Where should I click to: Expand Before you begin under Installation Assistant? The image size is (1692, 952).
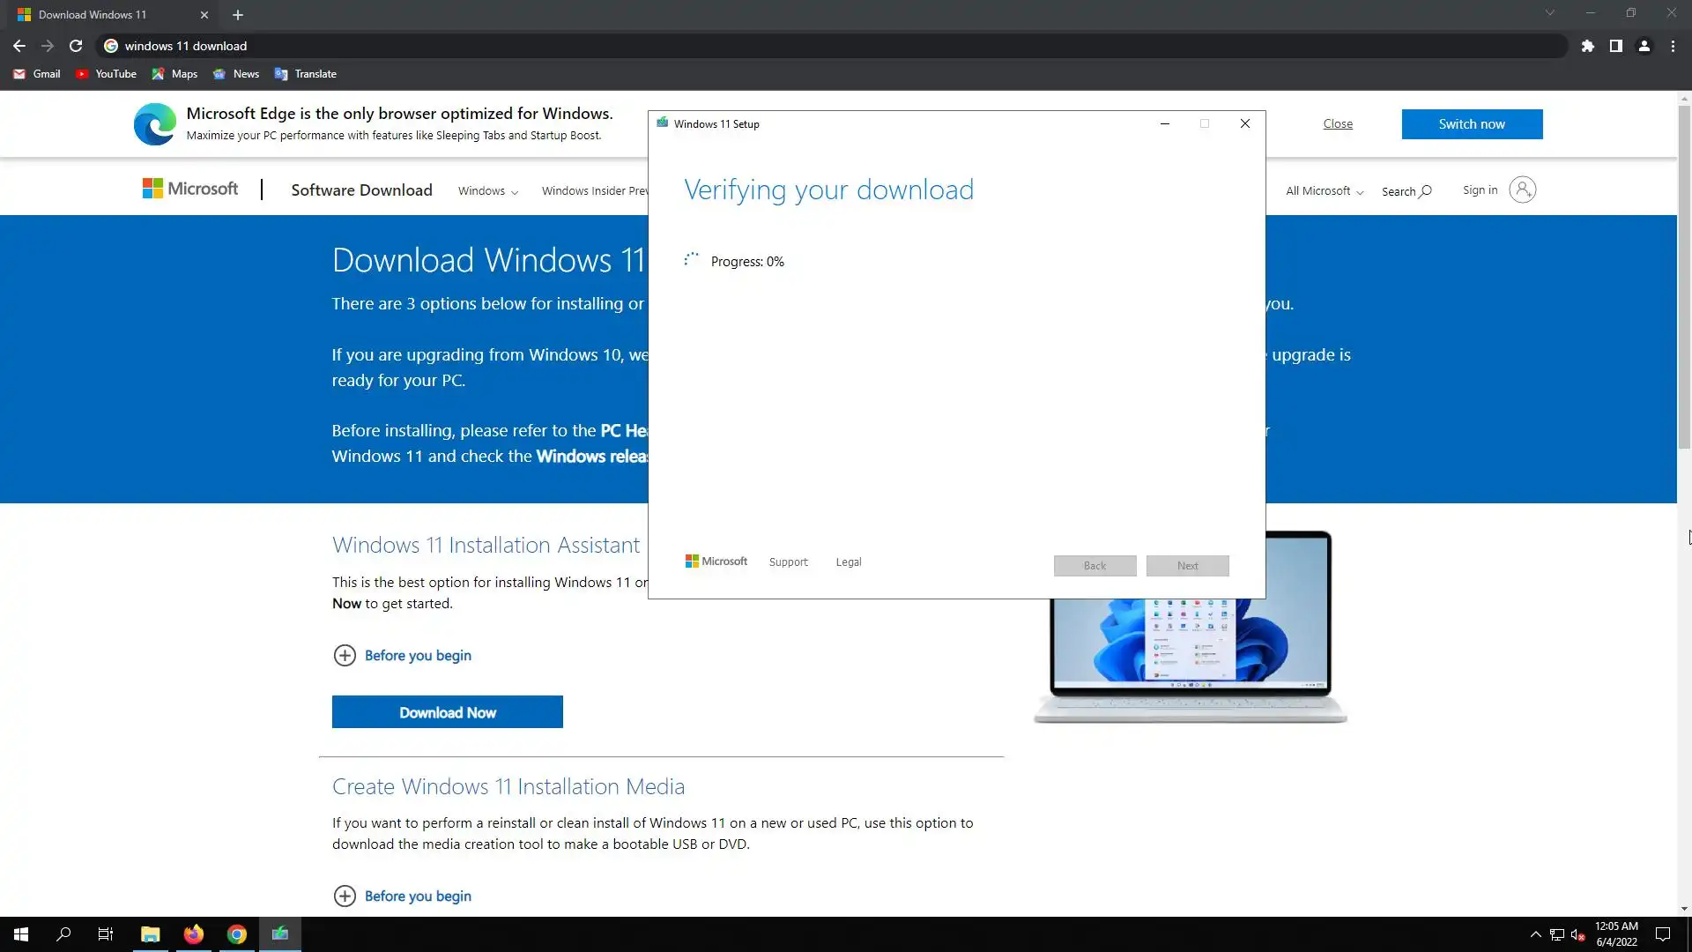click(x=345, y=655)
